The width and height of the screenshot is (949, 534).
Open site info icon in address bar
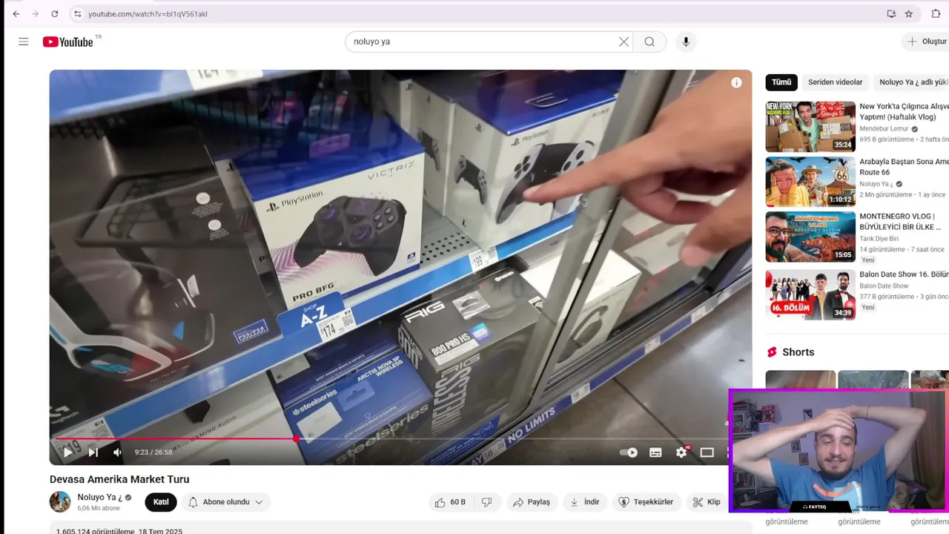tap(78, 13)
